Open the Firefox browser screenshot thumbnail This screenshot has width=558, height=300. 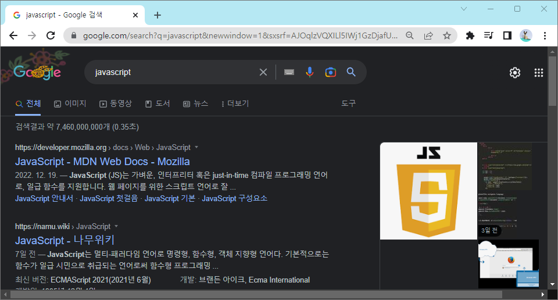coord(508,264)
